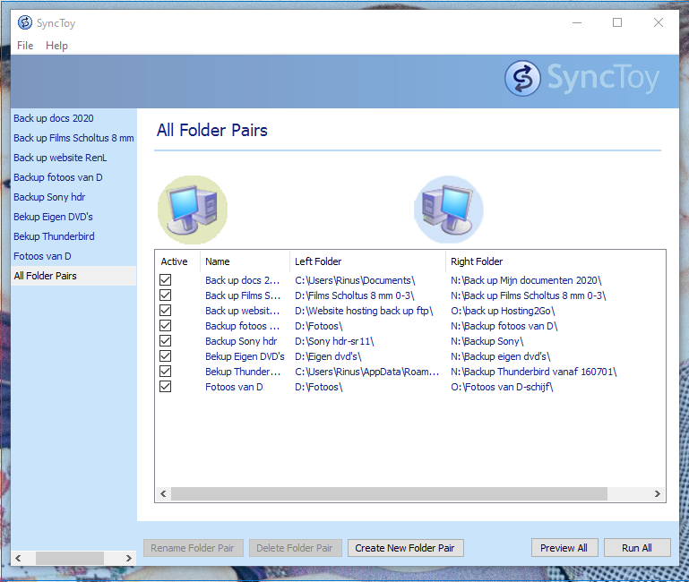This screenshot has height=582, width=689.
Task: Sort by the Name column header
Action: click(x=245, y=261)
